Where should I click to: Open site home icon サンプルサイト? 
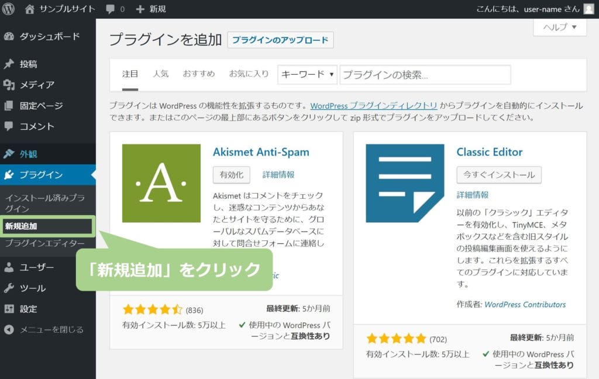[x=29, y=9]
